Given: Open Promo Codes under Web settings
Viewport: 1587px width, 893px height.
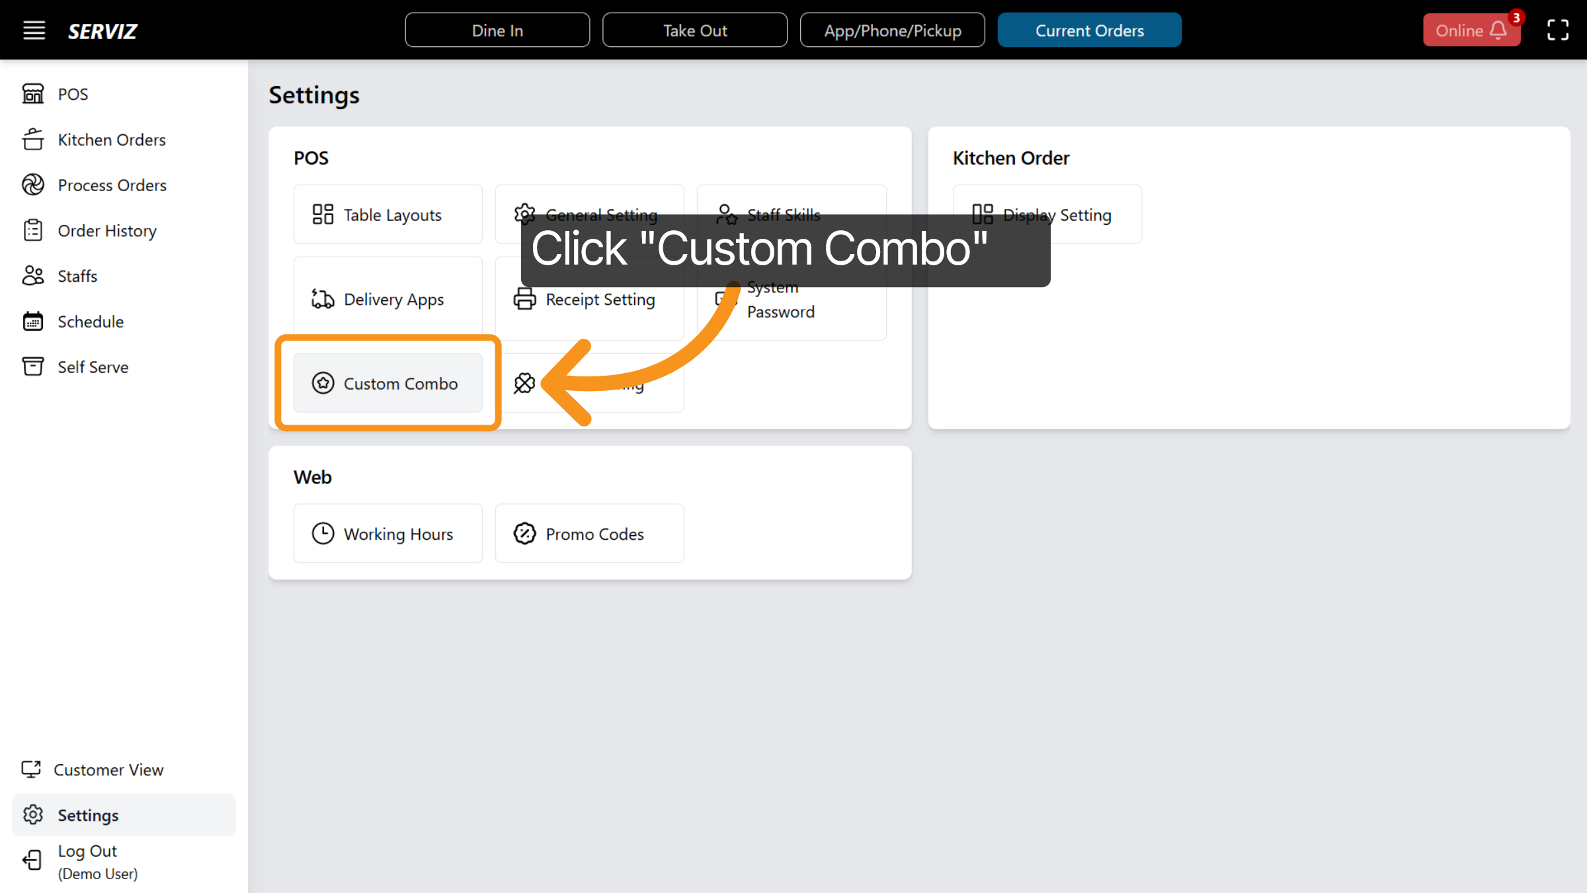Looking at the screenshot, I should coord(589,534).
